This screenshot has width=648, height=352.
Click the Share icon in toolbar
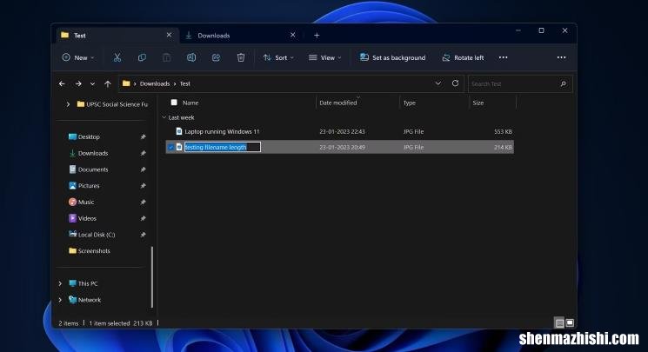tap(216, 57)
